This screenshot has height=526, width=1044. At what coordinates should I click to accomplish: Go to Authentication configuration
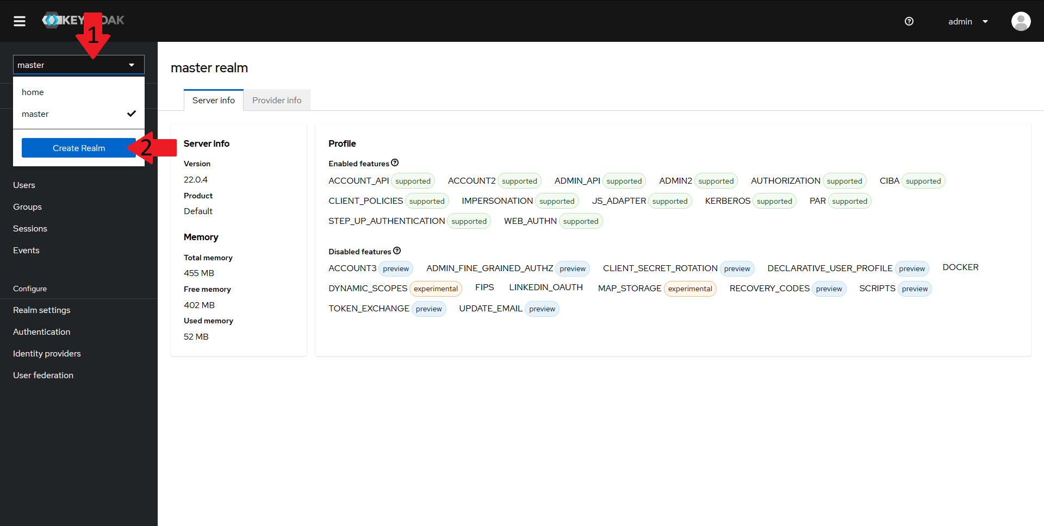pos(42,332)
